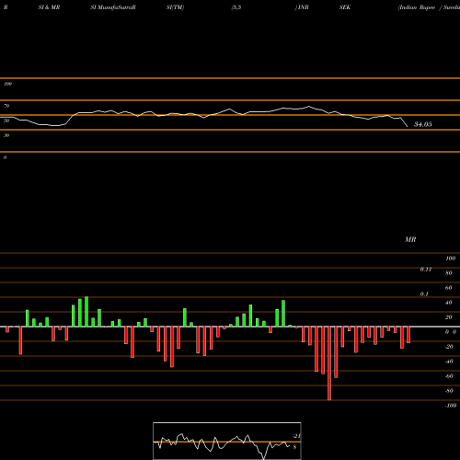Click the '-80' label on MR right axis
The image size is (460, 460).
pyautogui.click(x=449, y=391)
